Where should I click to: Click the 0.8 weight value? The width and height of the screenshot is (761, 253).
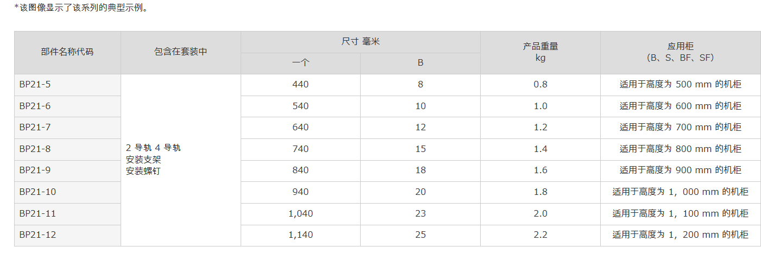coord(540,85)
